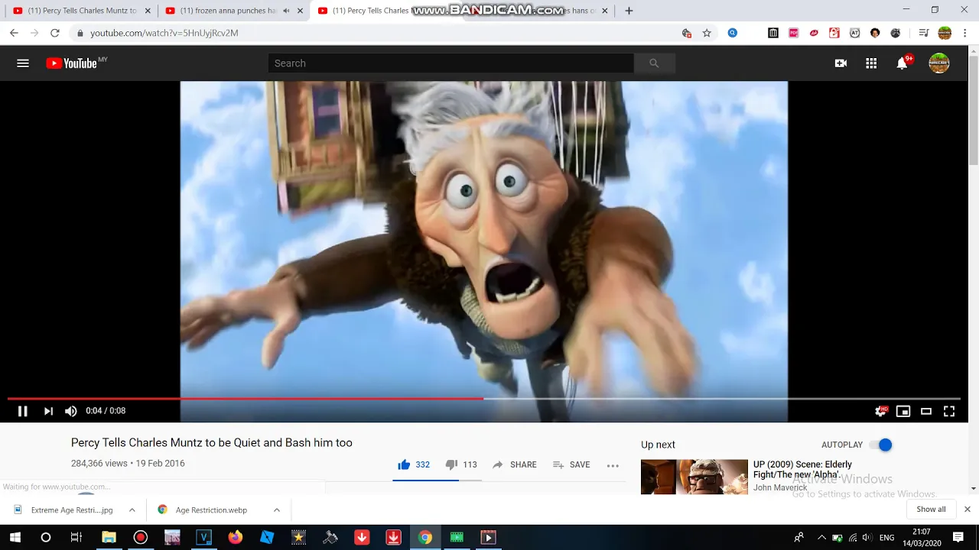This screenshot has height=550, width=979.
Task: Open the Windows action center notifications
Action: point(958,538)
